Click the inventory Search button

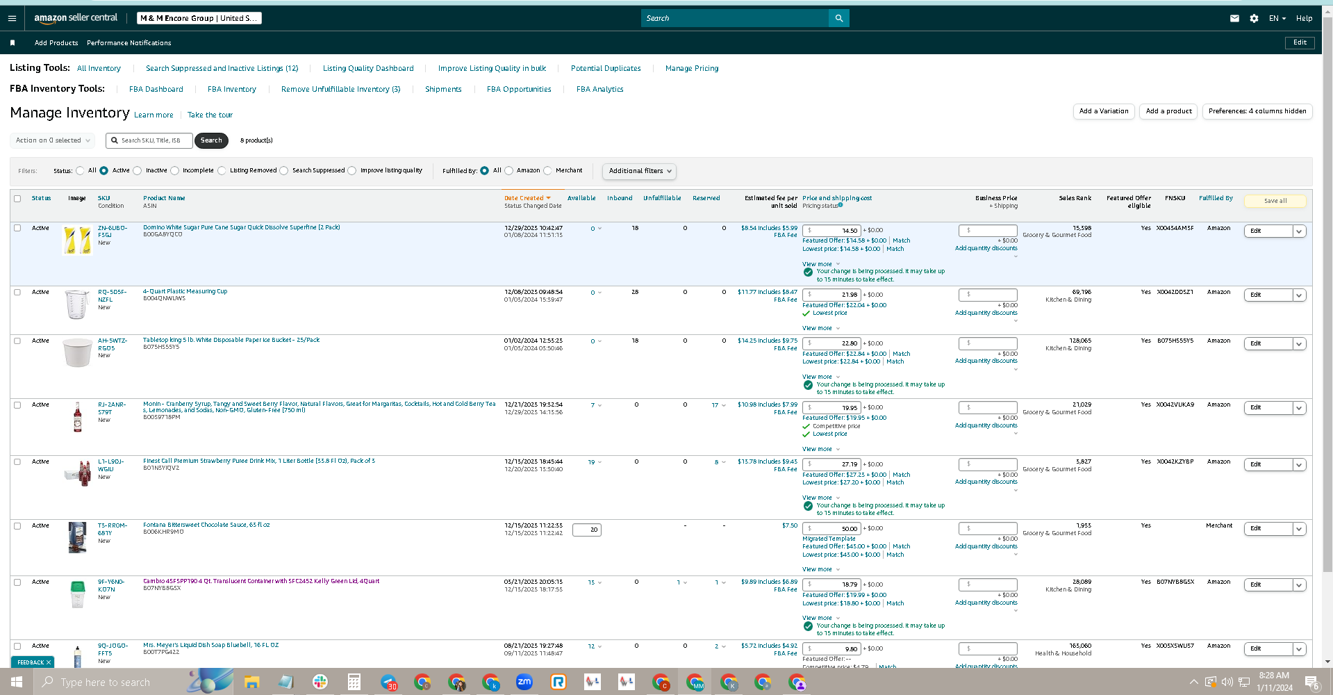(211, 140)
